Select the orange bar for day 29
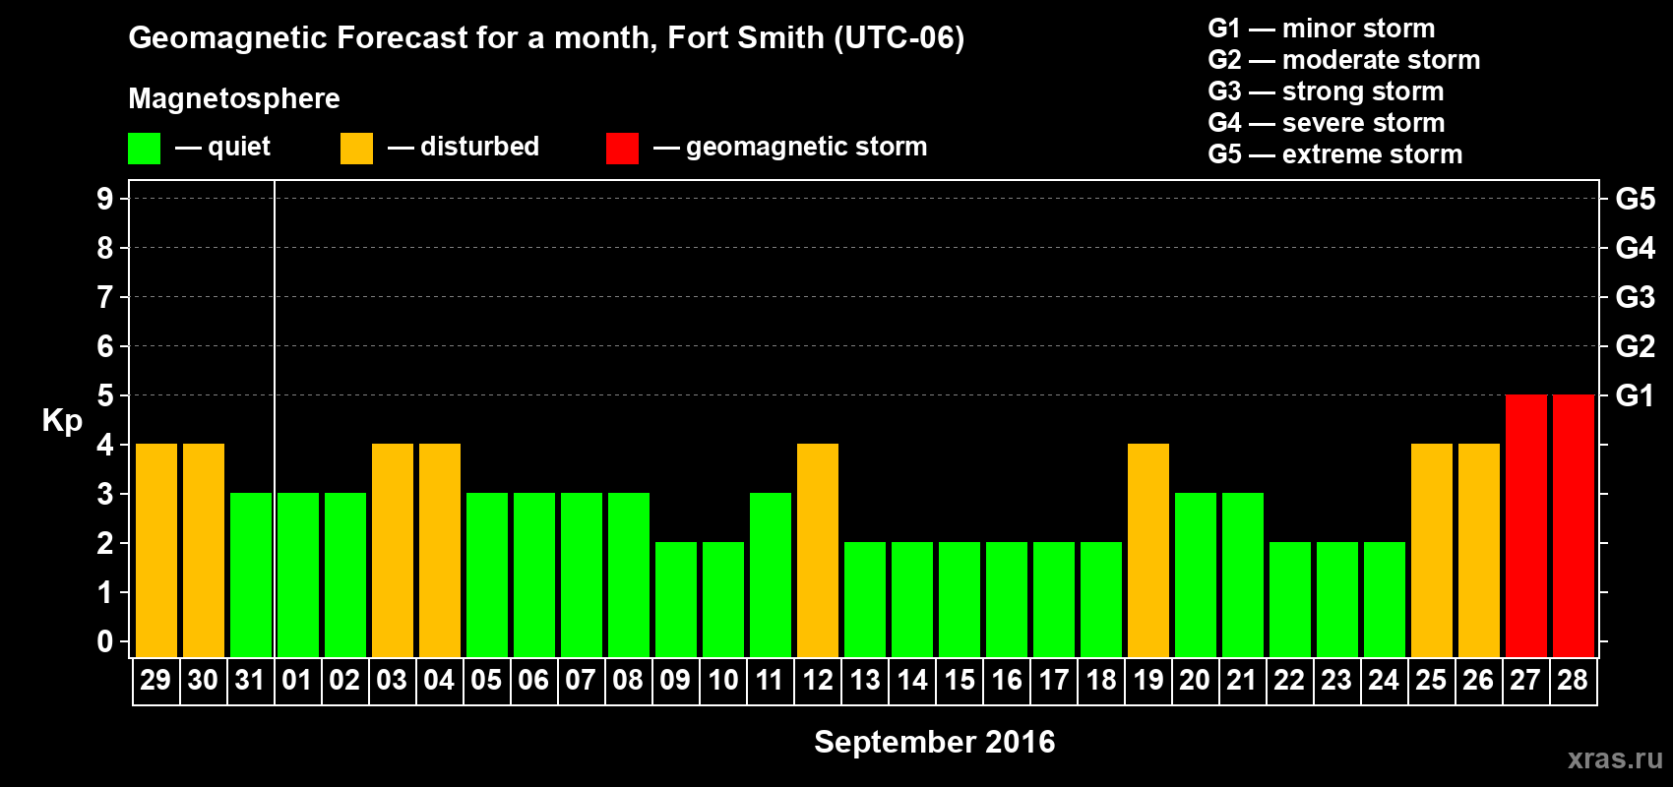Image resolution: width=1673 pixels, height=787 pixels. point(156,550)
